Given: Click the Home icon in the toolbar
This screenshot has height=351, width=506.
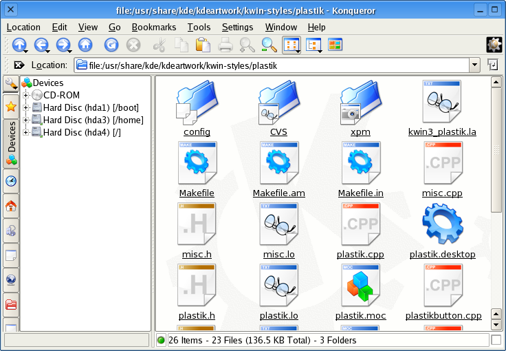Looking at the screenshot, I should pyautogui.click(x=85, y=45).
